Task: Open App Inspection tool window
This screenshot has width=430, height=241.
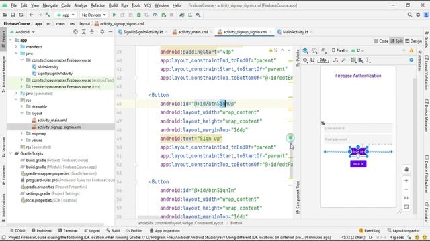Action: coord(165,230)
